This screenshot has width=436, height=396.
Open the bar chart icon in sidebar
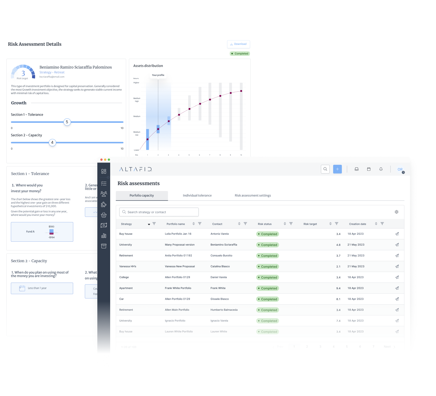pyautogui.click(x=104, y=236)
